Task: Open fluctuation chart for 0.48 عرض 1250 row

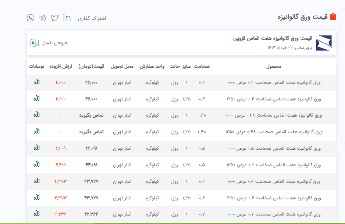Action: [x=36, y=131]
